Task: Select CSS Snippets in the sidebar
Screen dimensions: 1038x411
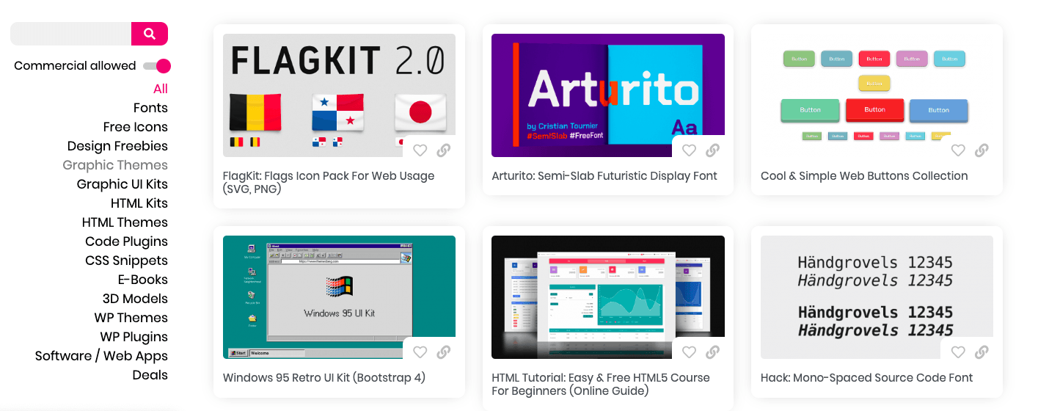Action: click(126, 261)
